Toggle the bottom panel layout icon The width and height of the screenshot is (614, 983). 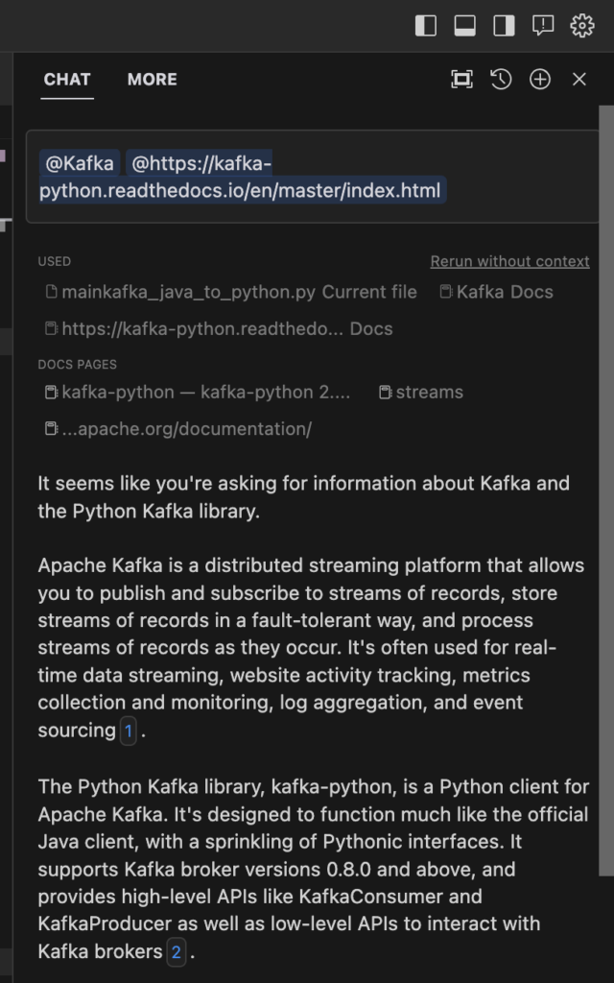[464, 26]
